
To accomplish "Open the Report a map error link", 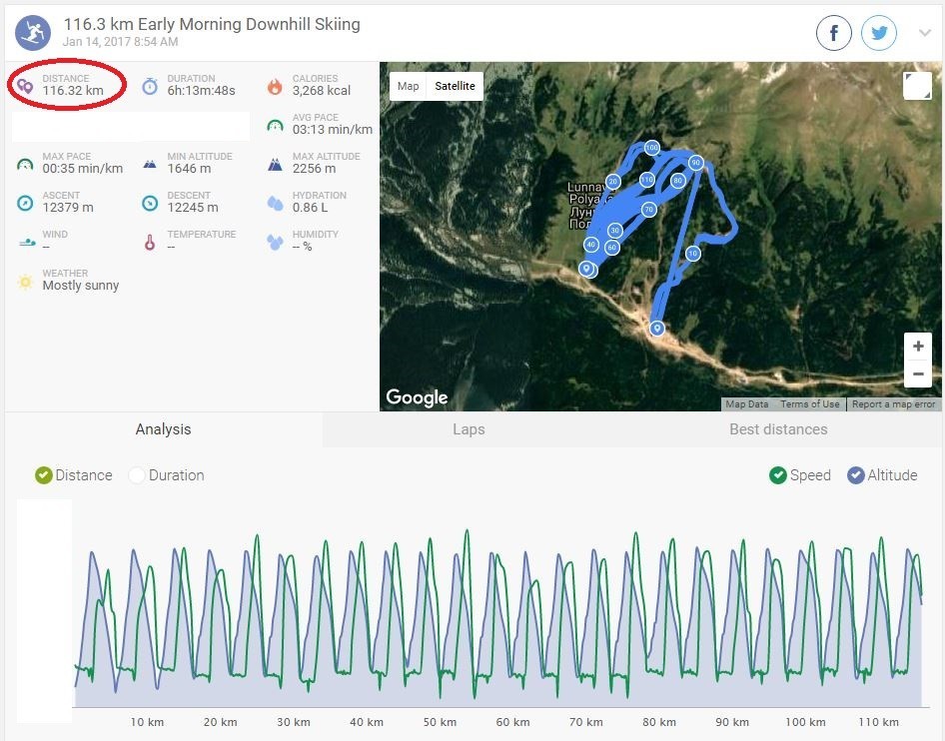I will (893, 404).
